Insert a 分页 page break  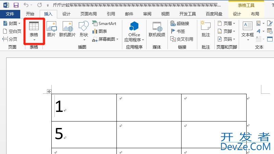(x=10, y=39)
